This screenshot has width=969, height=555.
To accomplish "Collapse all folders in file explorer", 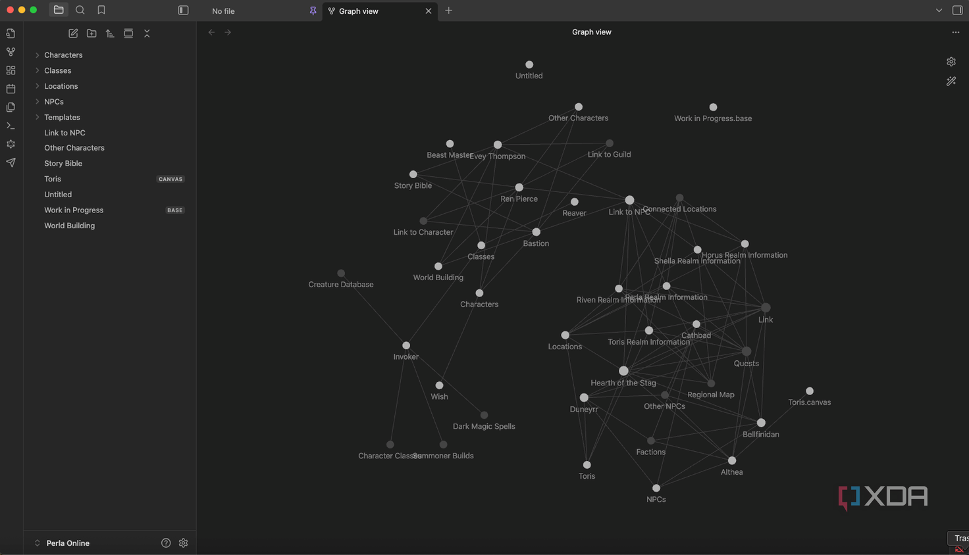I will click(x=147, y=34).
